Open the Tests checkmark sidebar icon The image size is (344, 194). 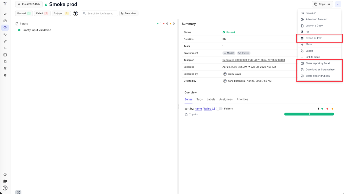click(5, 14)
